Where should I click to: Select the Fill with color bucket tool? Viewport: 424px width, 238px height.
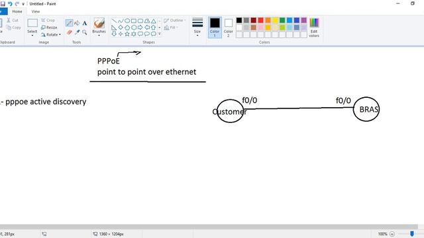[77, 23]
